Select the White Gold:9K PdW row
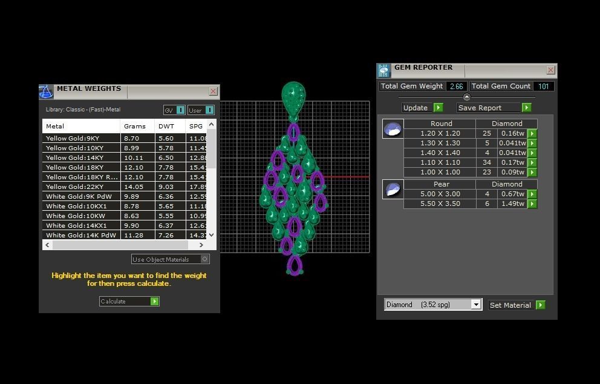600x384 pixels. click(125, 197)
